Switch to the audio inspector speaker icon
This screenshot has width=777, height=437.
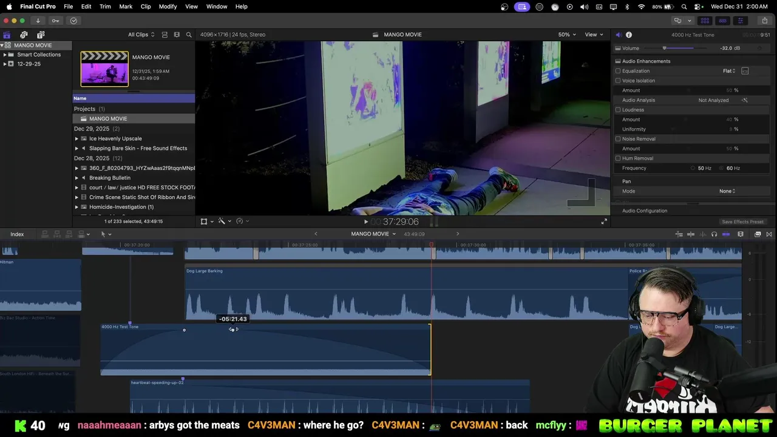618,35
